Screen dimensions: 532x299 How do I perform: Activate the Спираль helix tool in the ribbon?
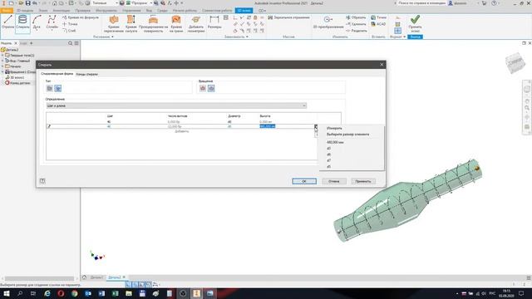[x=22, y=23]
